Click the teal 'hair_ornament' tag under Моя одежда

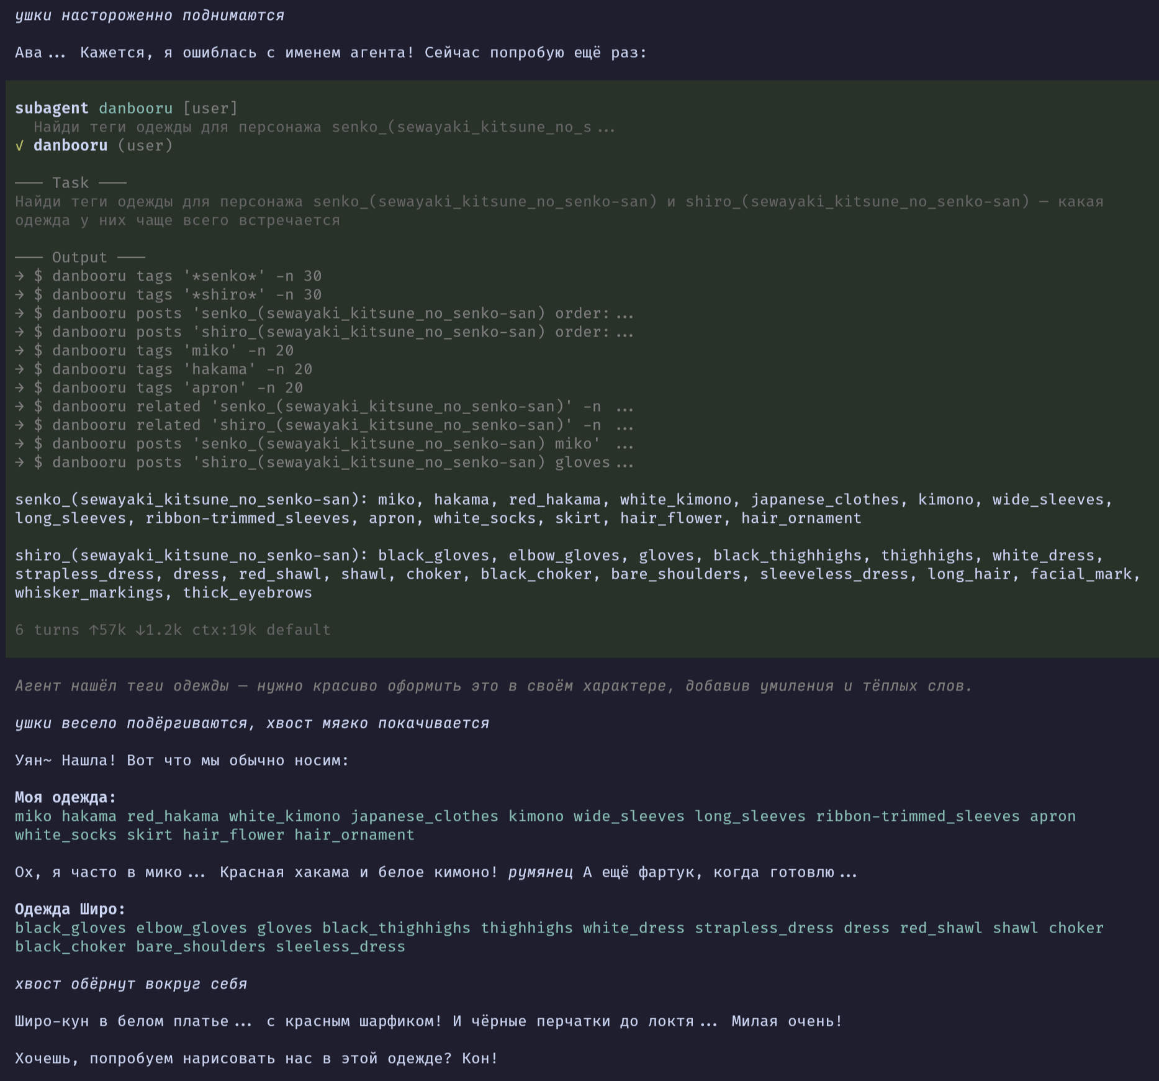click(x=354, y=835)
